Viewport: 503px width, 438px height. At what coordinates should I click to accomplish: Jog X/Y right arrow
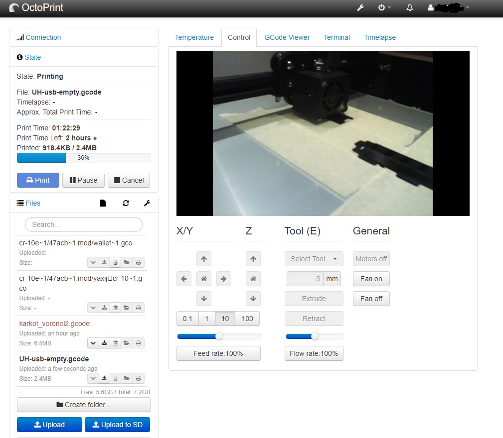coord(224,279)
